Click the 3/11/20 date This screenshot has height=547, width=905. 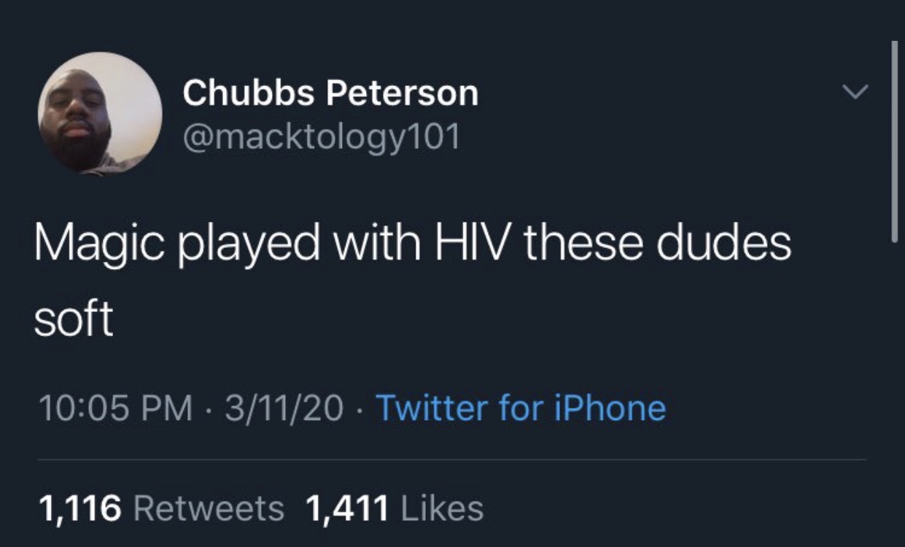tap(285, 408)
